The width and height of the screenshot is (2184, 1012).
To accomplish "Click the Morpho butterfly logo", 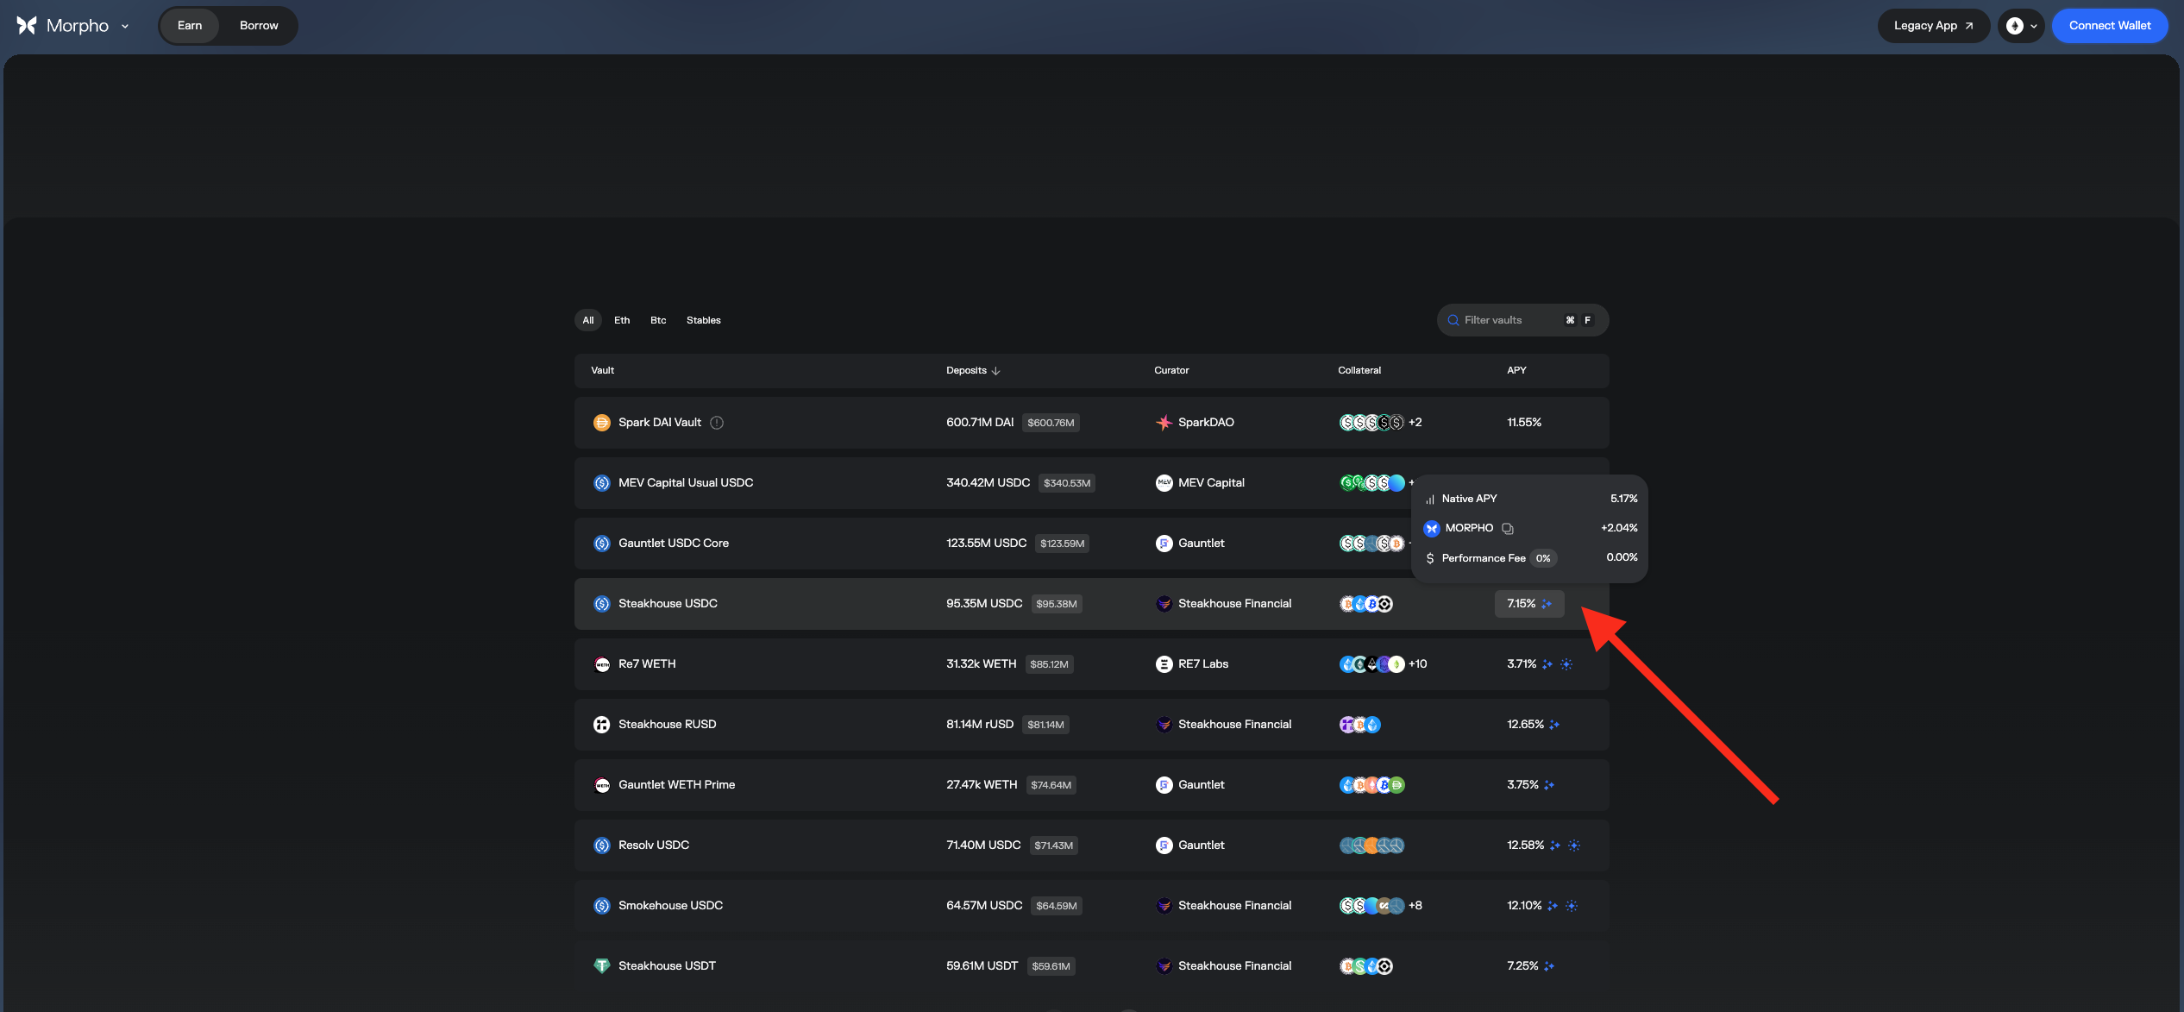I will (x=27, y=26).
